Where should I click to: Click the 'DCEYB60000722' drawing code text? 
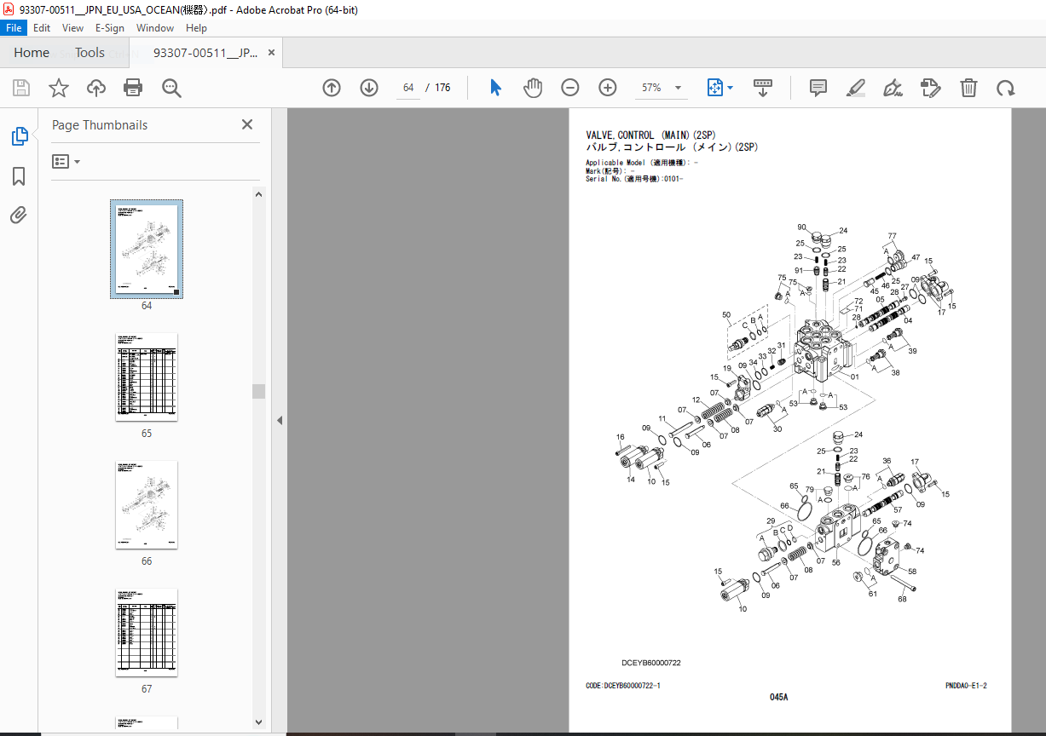tap(651, 663)
